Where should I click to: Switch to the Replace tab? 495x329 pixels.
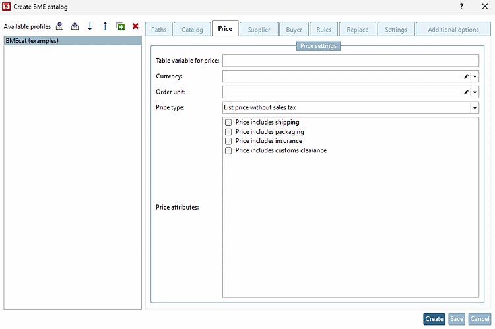pos(358,29)
